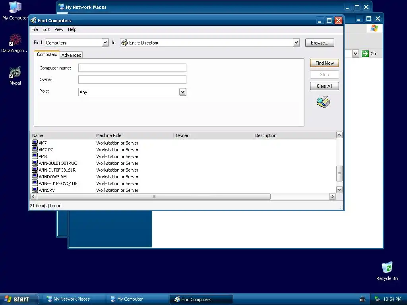Click the Browse... button

(x=320, y=43)
